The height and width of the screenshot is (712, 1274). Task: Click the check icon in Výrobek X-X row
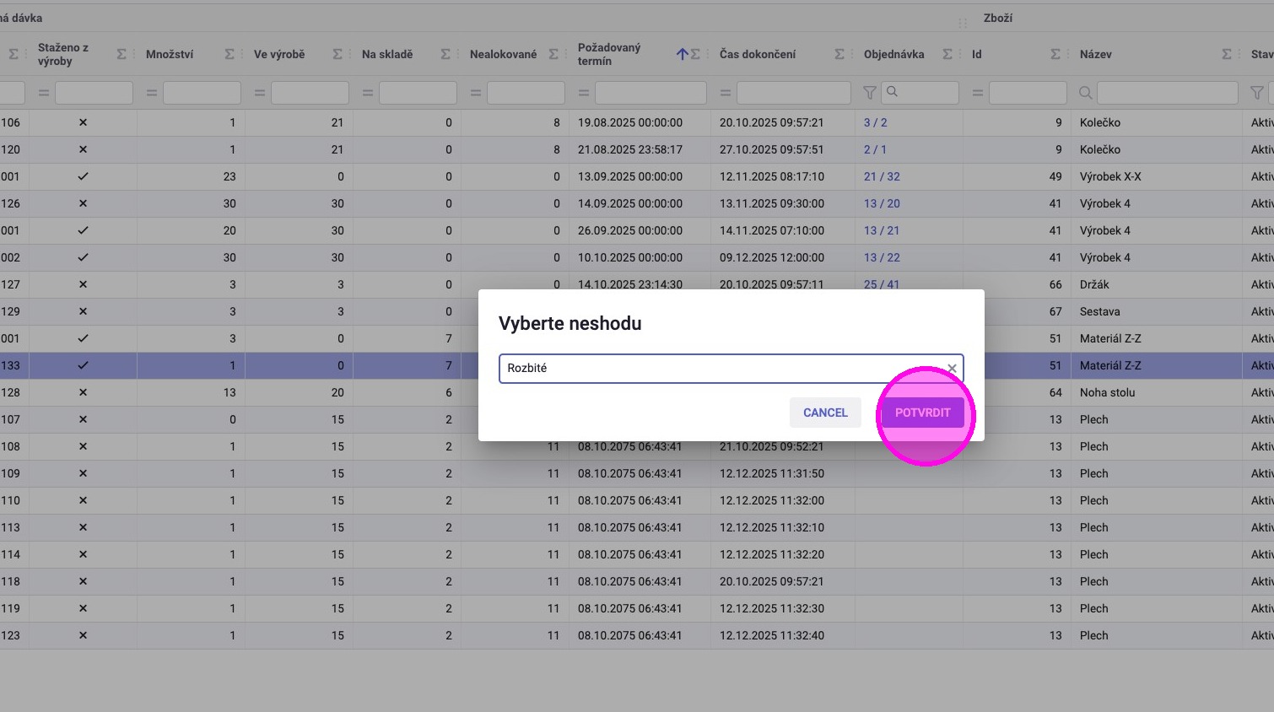pyautogui.click(x=83, y=176)
